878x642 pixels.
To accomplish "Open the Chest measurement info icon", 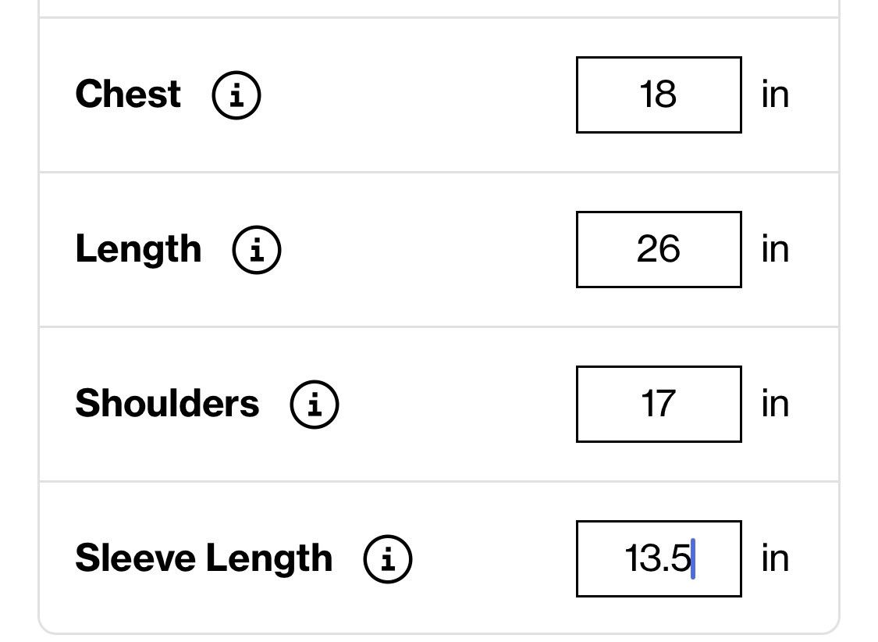I will [236, 95].
